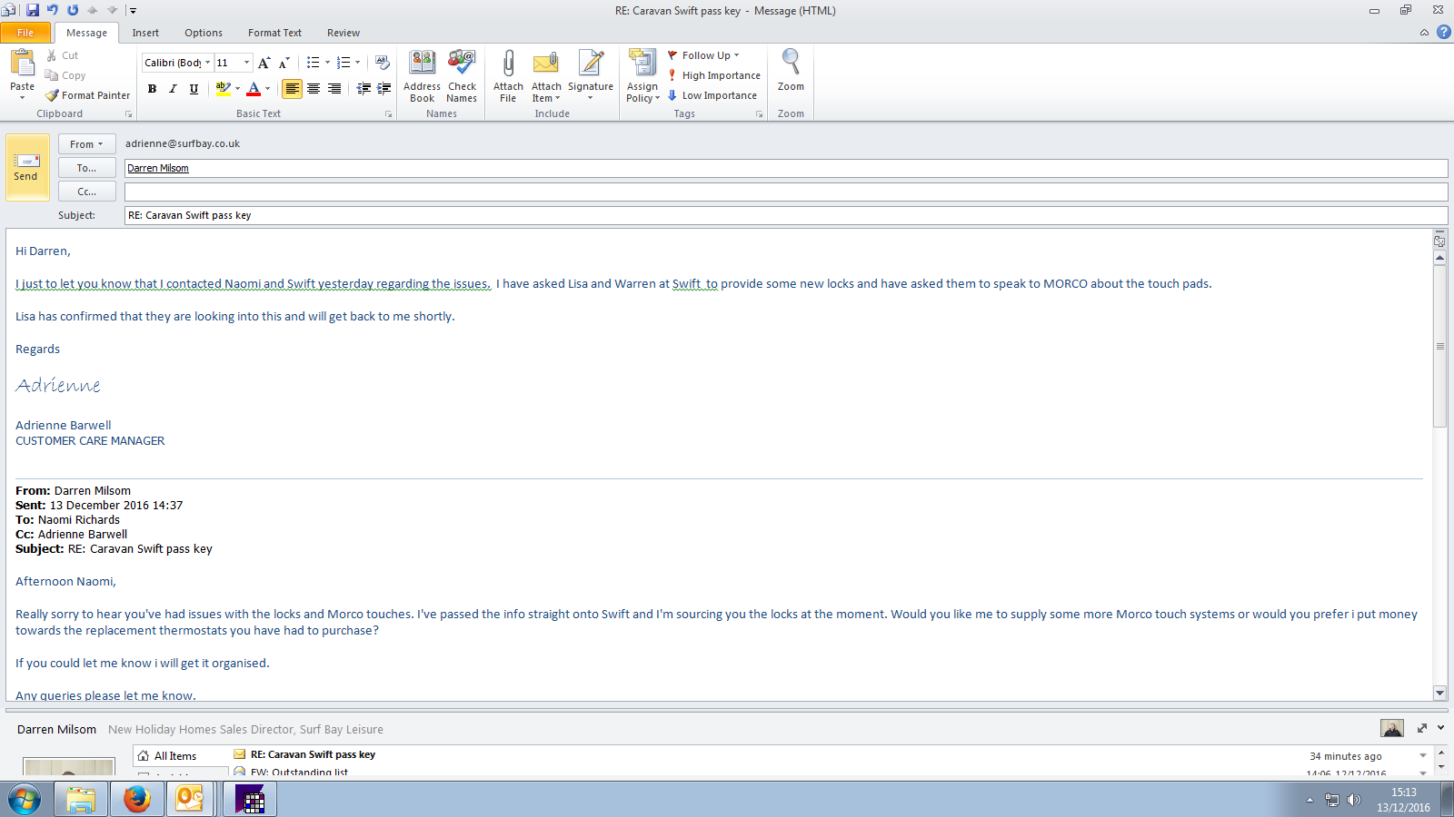This screenshot has width=1454, height=817.
Task: Apply bullet list formatting
Action: [313, 63]
